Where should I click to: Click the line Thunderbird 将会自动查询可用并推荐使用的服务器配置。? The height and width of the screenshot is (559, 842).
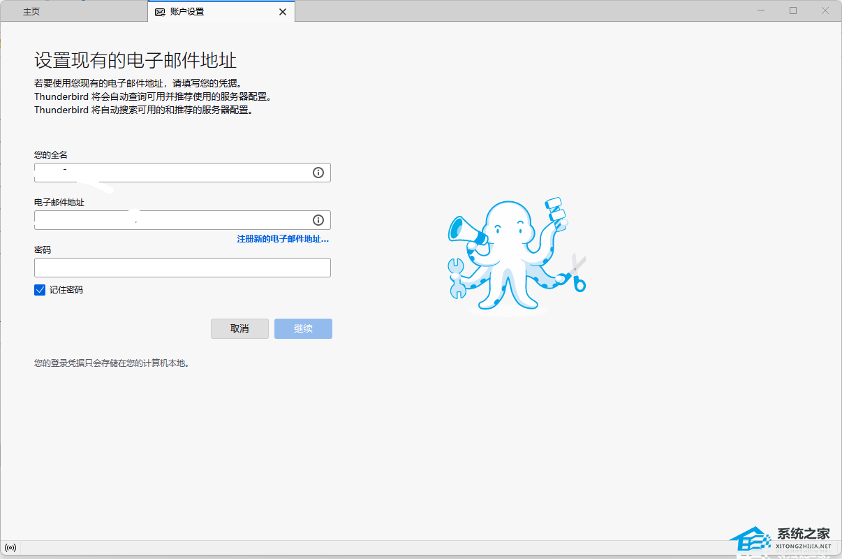[x=152, y=96]
